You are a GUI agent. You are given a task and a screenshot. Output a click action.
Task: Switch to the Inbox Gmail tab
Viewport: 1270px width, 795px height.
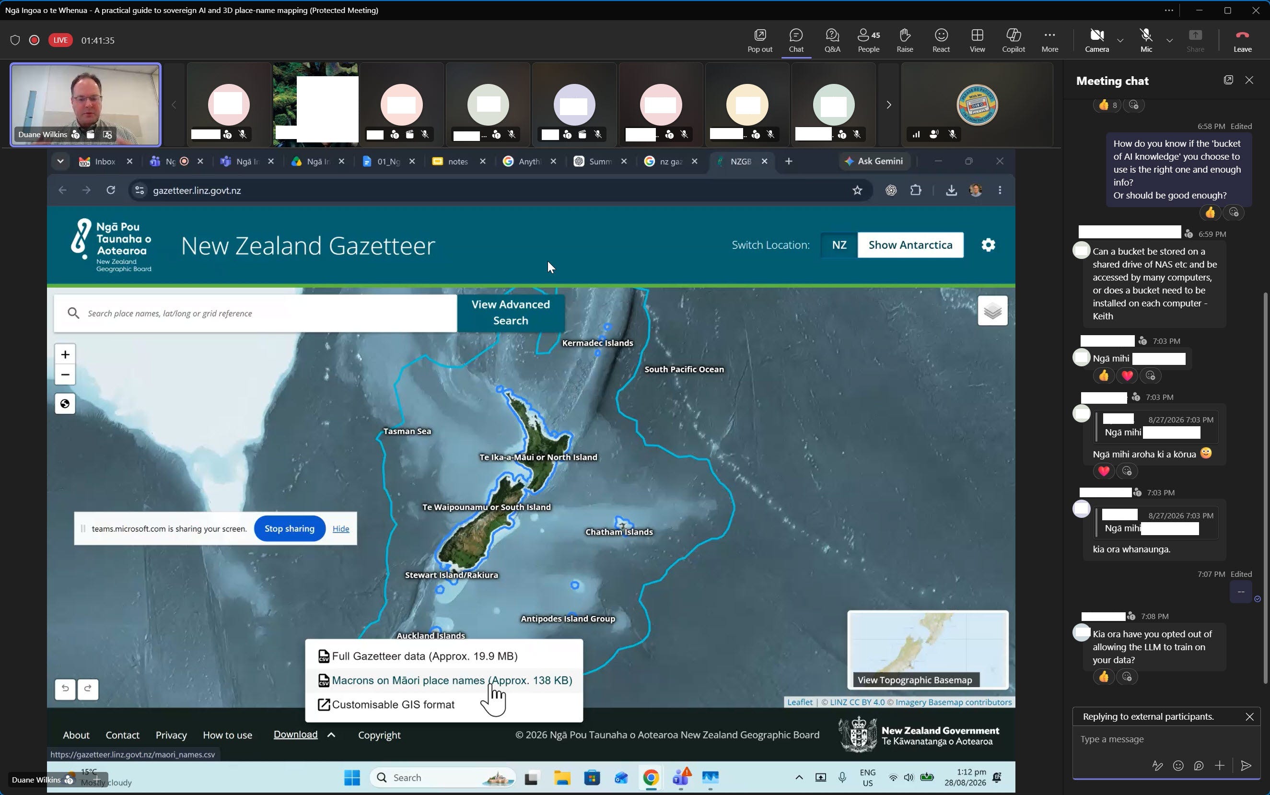pyautogui.click(x=105, y=162)
